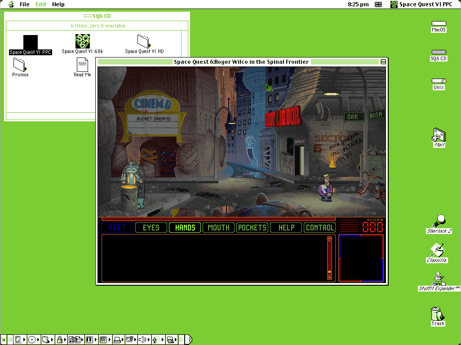The width and height of the screenshot is (461, 345).
Task: Collapse the Control Strip using end tab
Action: 188,340
